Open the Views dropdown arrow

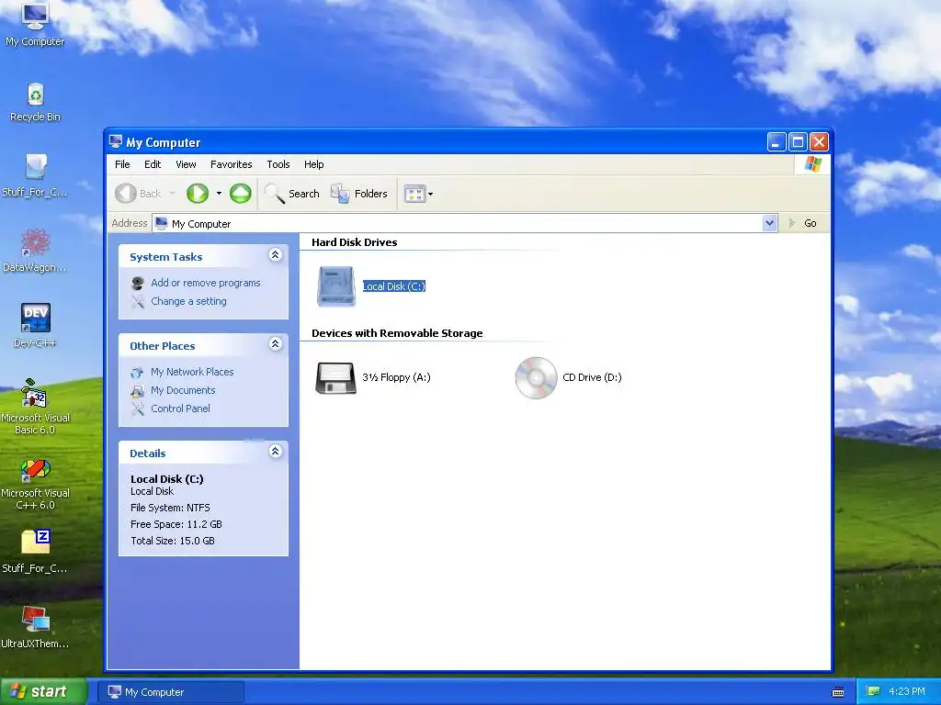[430, 194]
